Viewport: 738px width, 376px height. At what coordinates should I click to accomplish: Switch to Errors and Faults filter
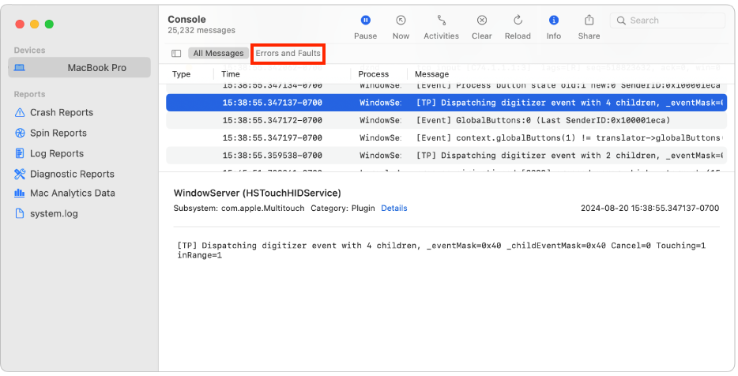click(288, 53)
